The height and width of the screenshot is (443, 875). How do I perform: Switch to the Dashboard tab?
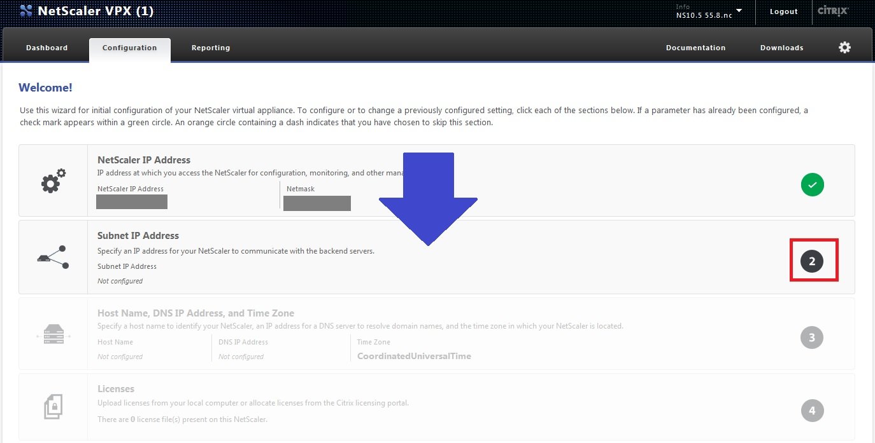click(x=46, y=48)
